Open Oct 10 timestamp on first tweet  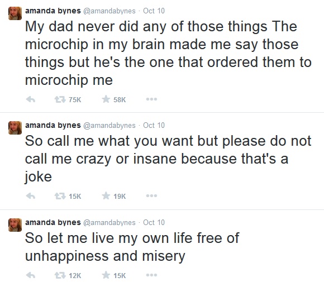click(154, 11)
